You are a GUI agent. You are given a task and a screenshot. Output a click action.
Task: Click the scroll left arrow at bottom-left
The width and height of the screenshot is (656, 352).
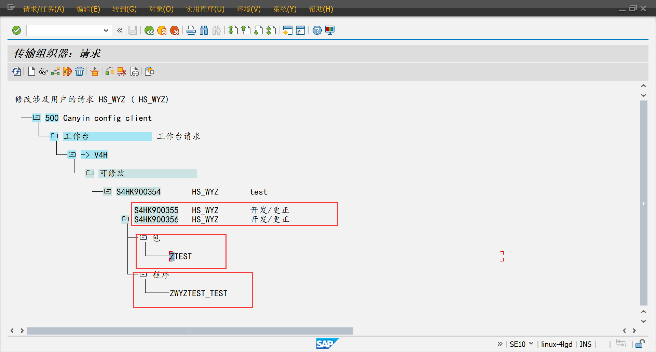click(12, 331)
